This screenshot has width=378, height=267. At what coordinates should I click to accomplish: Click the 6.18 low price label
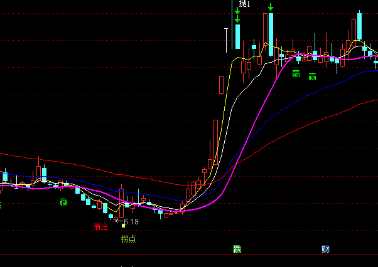131,221
